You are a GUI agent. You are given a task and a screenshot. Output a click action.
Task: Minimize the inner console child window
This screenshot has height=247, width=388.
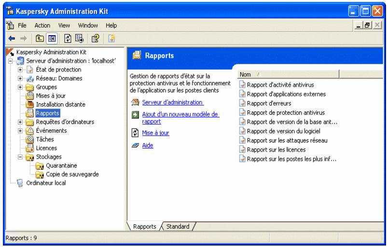[358, 25]
